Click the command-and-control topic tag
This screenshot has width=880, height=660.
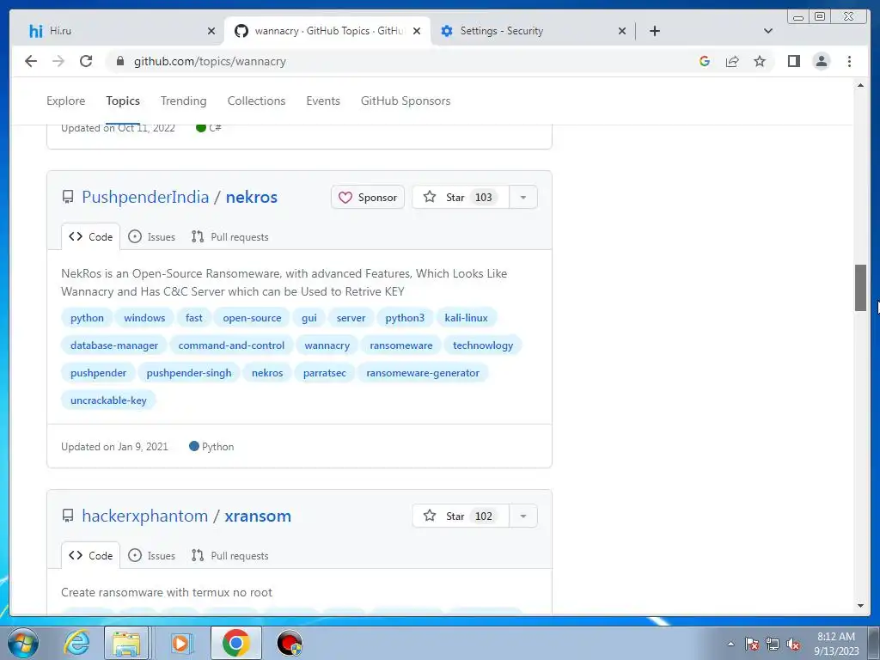pyautogui.click(x=231, y=345)
